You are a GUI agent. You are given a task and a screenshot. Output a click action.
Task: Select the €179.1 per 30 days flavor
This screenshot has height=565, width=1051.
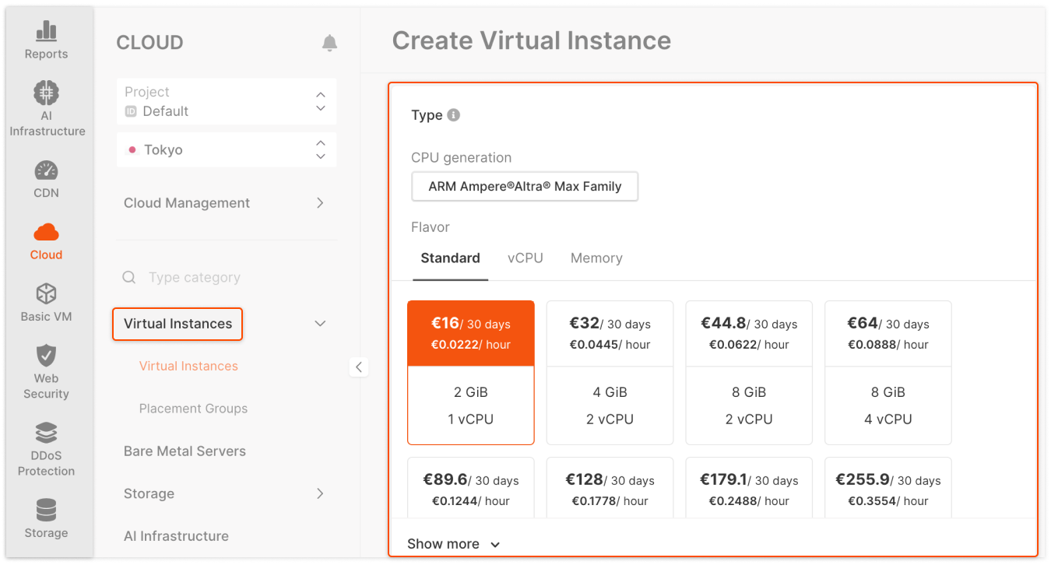[749, 488]
